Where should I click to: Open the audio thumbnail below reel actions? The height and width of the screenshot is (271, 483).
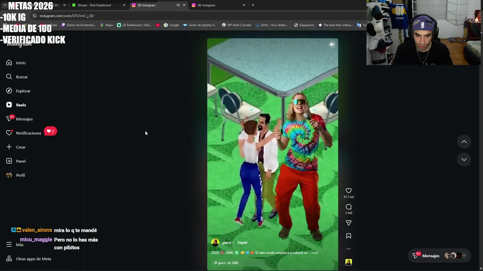click(x=349, y=262)
